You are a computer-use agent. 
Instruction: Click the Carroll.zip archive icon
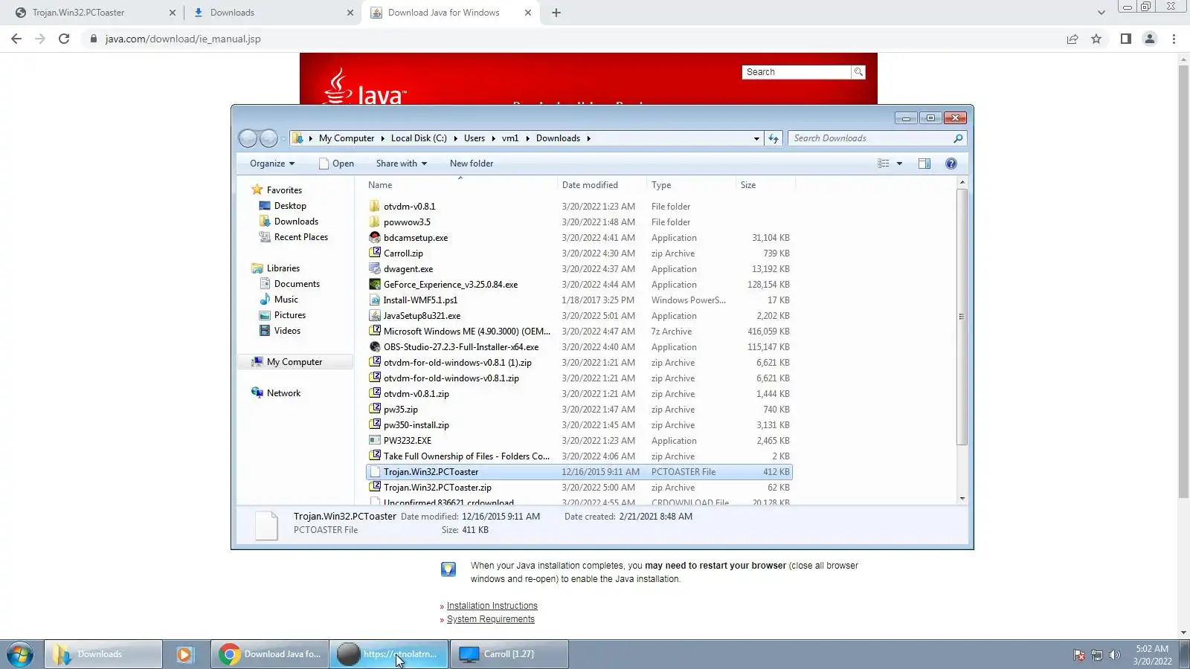(x=375, y=253)
